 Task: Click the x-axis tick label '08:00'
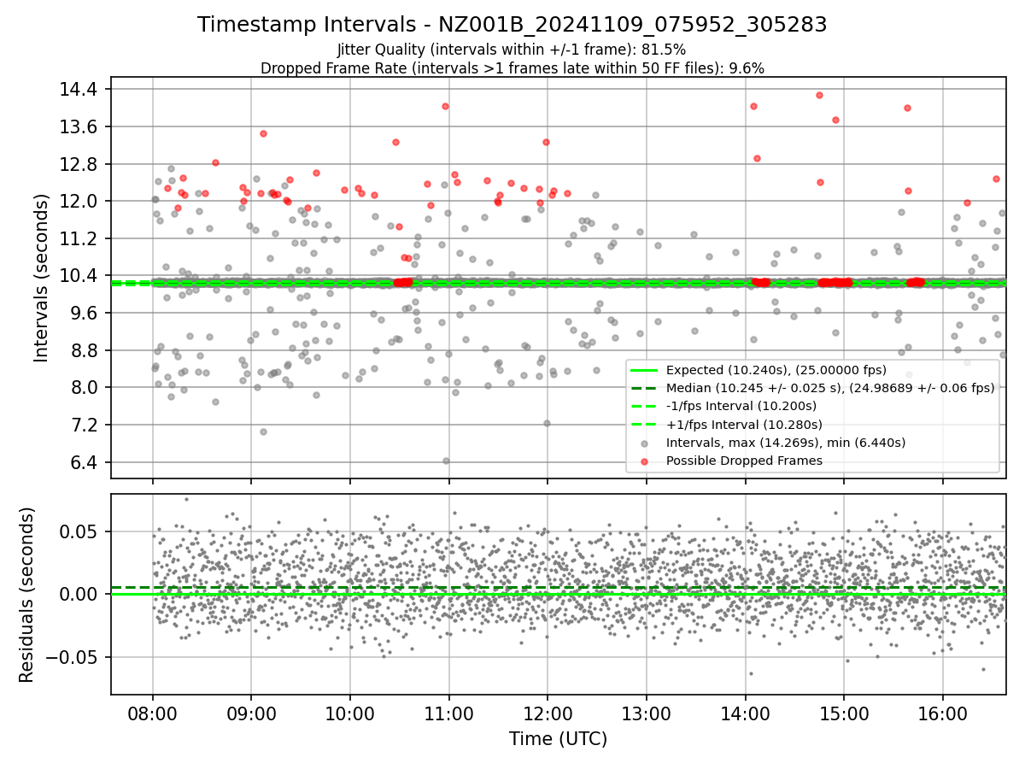tap(153, 713)
